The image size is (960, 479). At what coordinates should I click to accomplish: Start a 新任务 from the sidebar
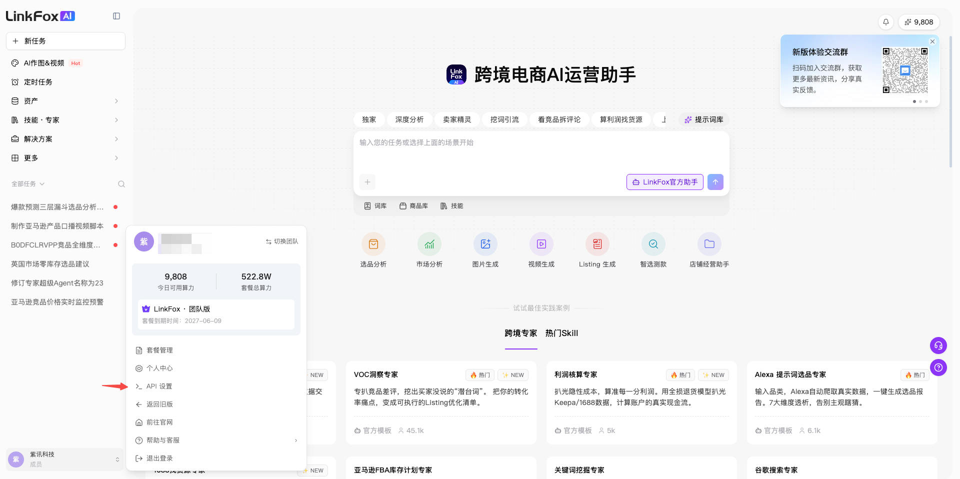pyautogui.click(x=65, y=41)
